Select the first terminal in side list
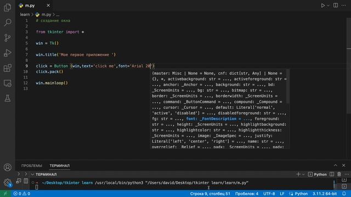Image resolution: width=351 pixels, height=197 pixels. click(344, 180)
